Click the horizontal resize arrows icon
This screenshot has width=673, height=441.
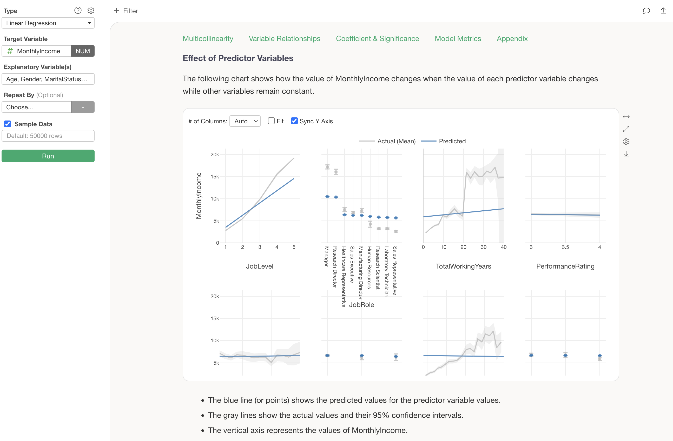pos(626,116)
